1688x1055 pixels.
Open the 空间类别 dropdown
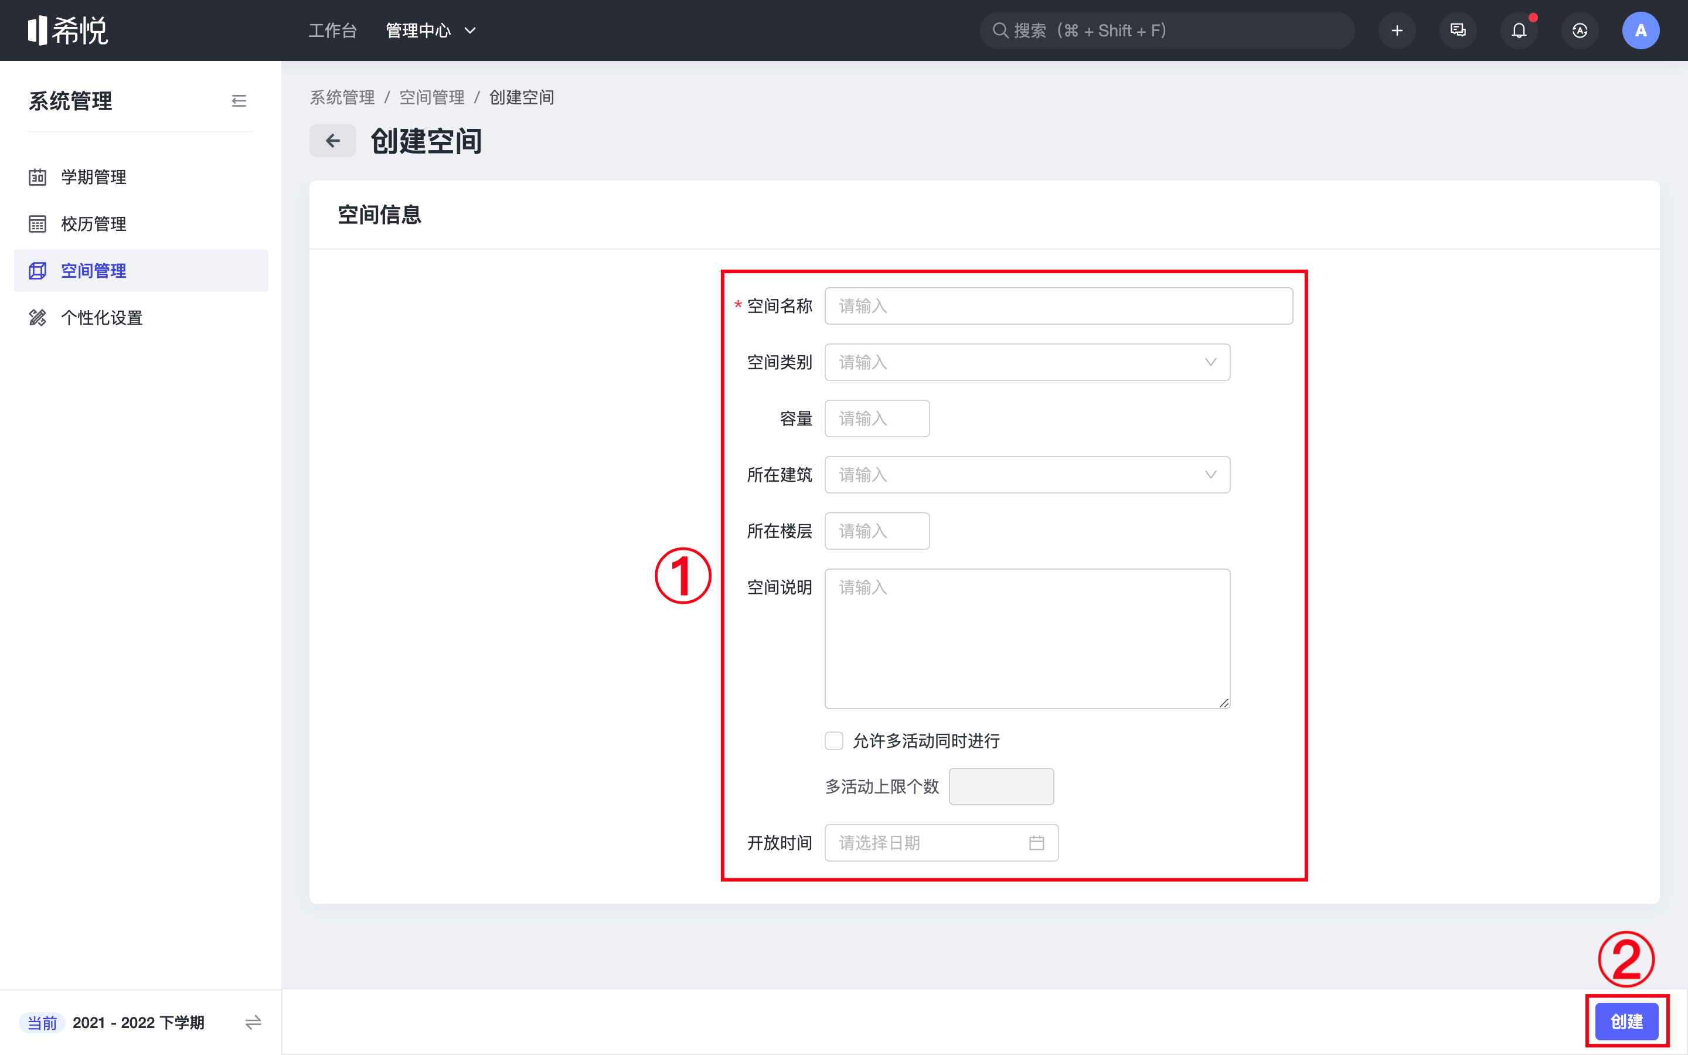pos(1027,362)
